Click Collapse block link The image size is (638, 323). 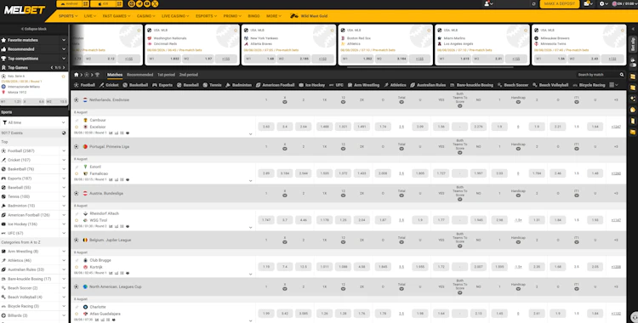pos(34,29)
